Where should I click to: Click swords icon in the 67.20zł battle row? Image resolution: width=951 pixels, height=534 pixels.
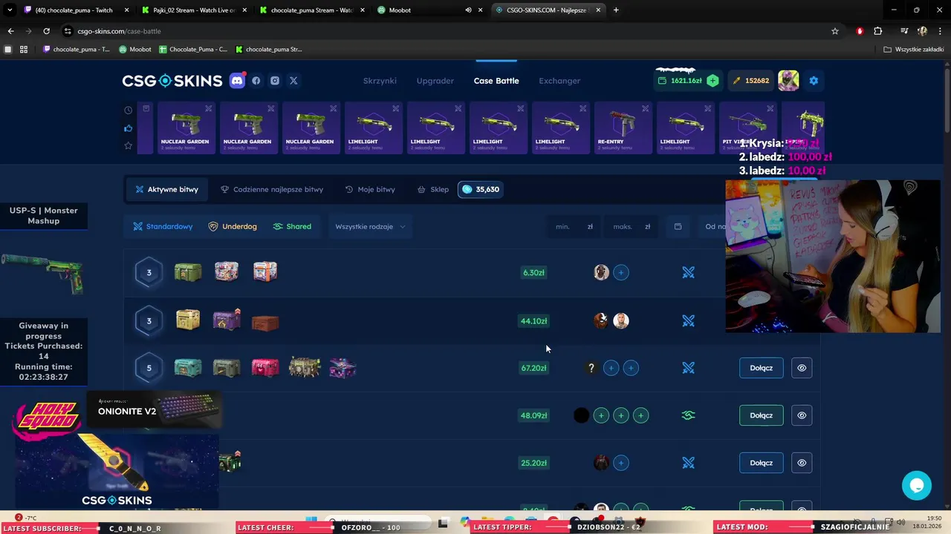click(x=688, y=368)
